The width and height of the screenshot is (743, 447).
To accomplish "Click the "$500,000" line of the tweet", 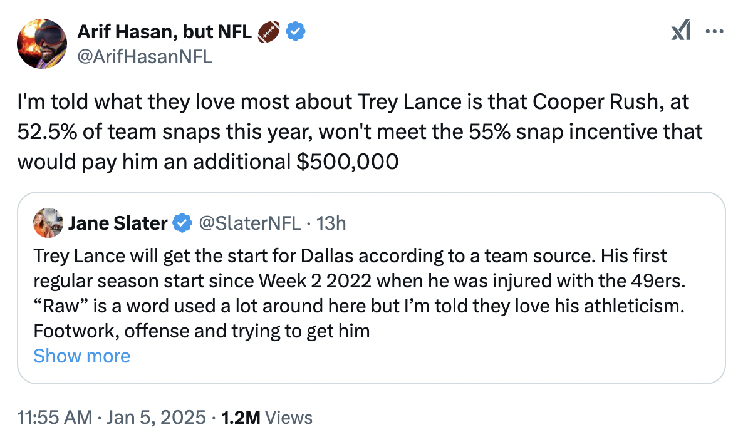I will pos(207,162).
